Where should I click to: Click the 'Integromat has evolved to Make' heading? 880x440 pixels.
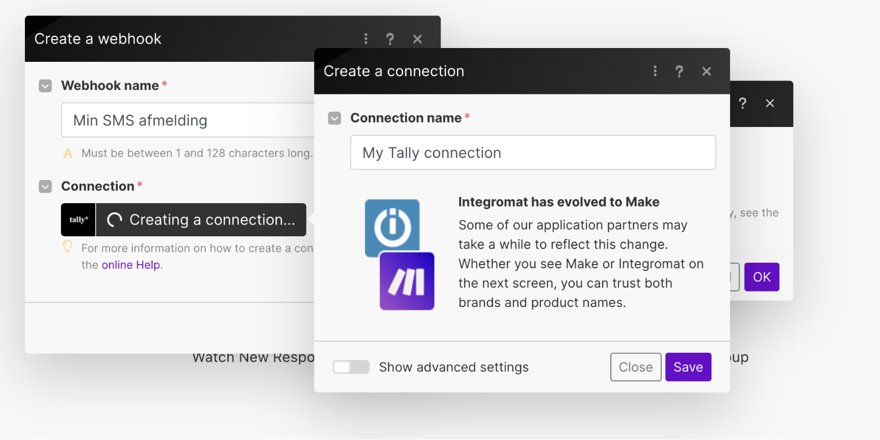[559, 202]
